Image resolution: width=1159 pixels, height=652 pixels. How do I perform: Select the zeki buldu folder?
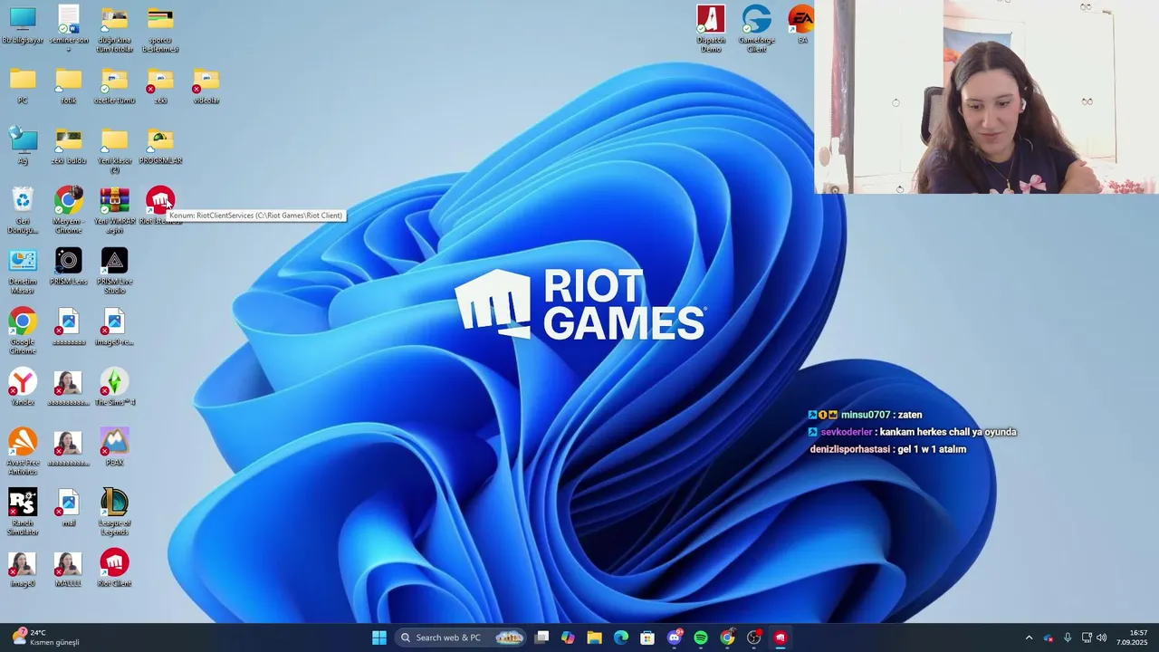pos(69,146)
